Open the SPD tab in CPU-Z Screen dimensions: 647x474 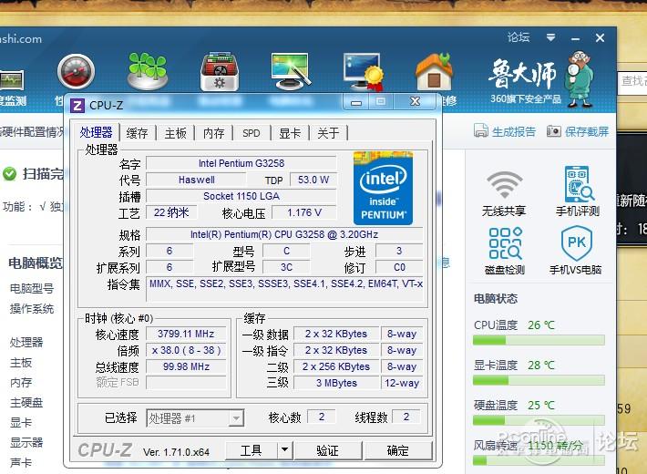coord(252,133)
